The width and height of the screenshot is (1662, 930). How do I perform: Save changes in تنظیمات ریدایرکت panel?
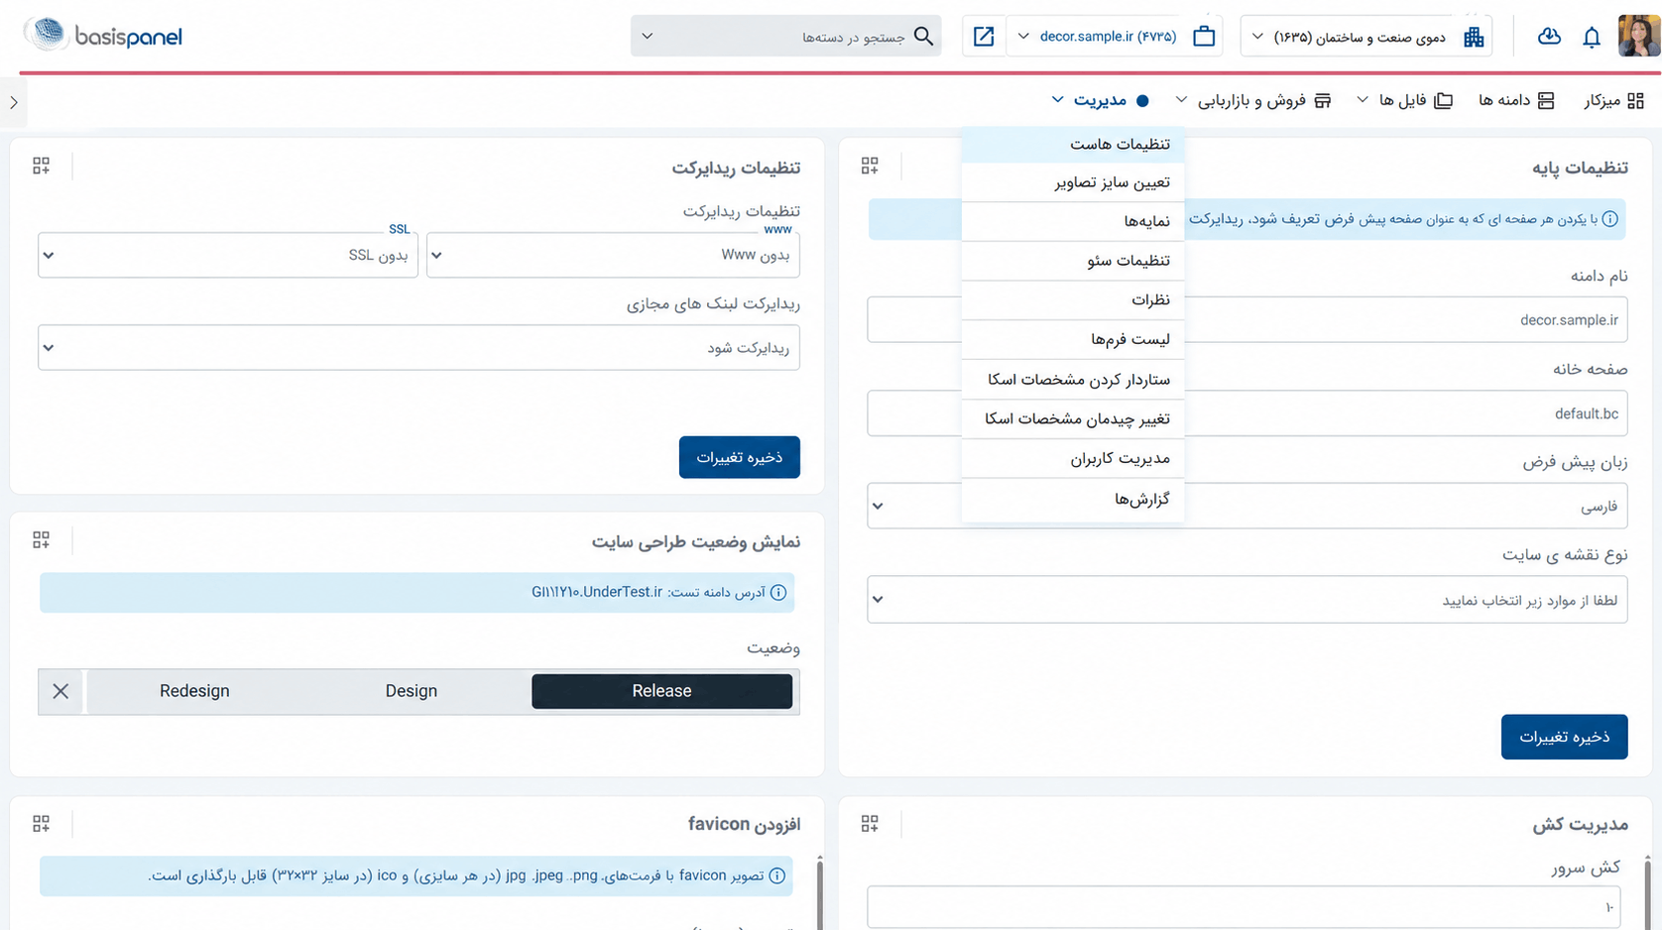pos(740,457)
